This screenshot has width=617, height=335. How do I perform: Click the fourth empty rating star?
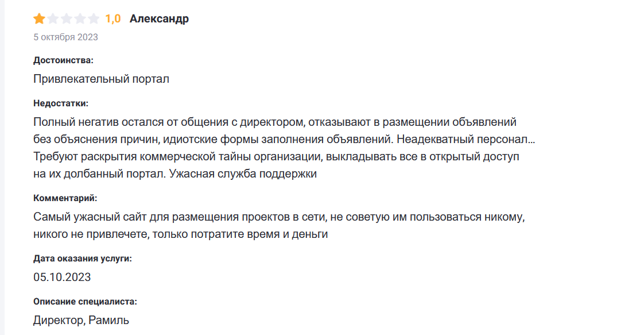[x=80, y=19]
